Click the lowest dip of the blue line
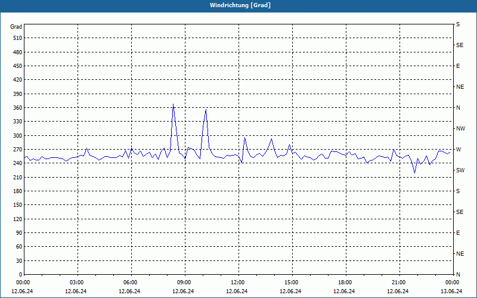477x298 pixels. 414,173
